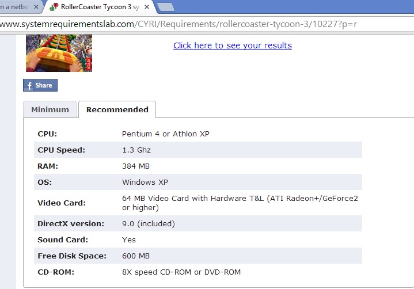Click the 'OS:' label
The height and width of the screenshot is (289, 414).
[x=44, y=182]
